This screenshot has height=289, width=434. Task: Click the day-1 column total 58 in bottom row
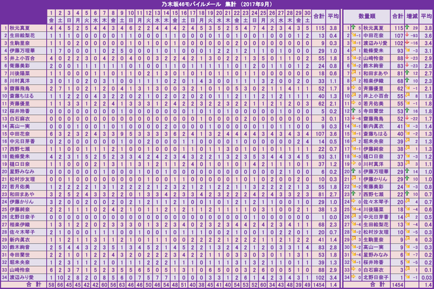[x=52, y=285]
